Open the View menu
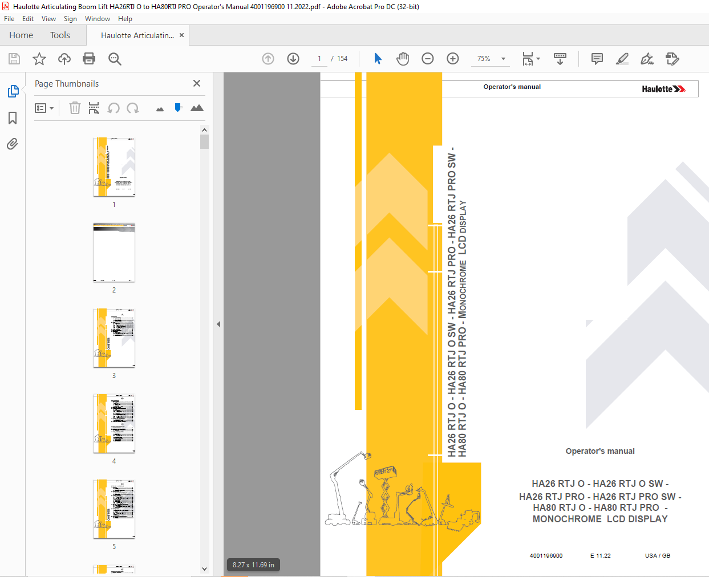Screen dimensions: 709x577 pyautogui.click(x=48, y=19)
